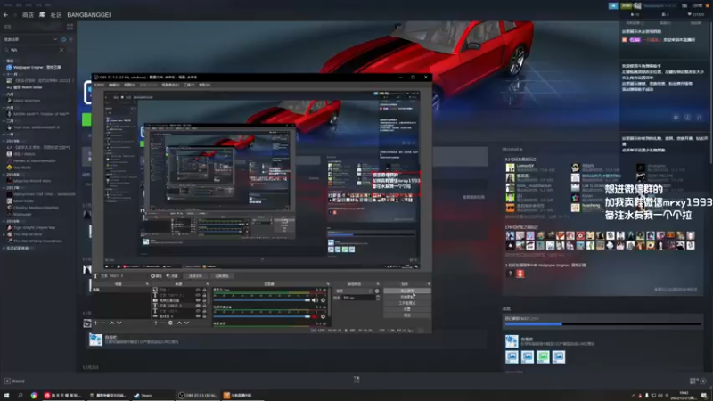Collapse the 2017年 group in library list

pyautogui.click(x=4, y=188)
